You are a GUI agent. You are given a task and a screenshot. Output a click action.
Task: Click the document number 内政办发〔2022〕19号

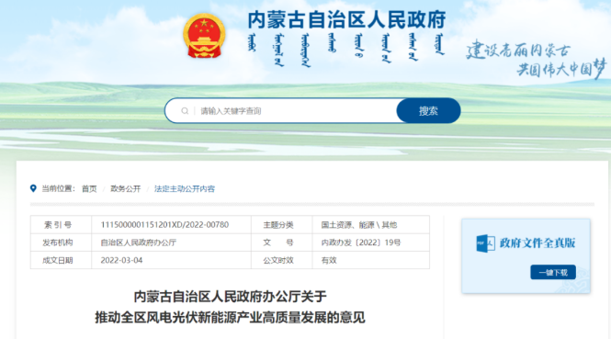tap(361, 243)
